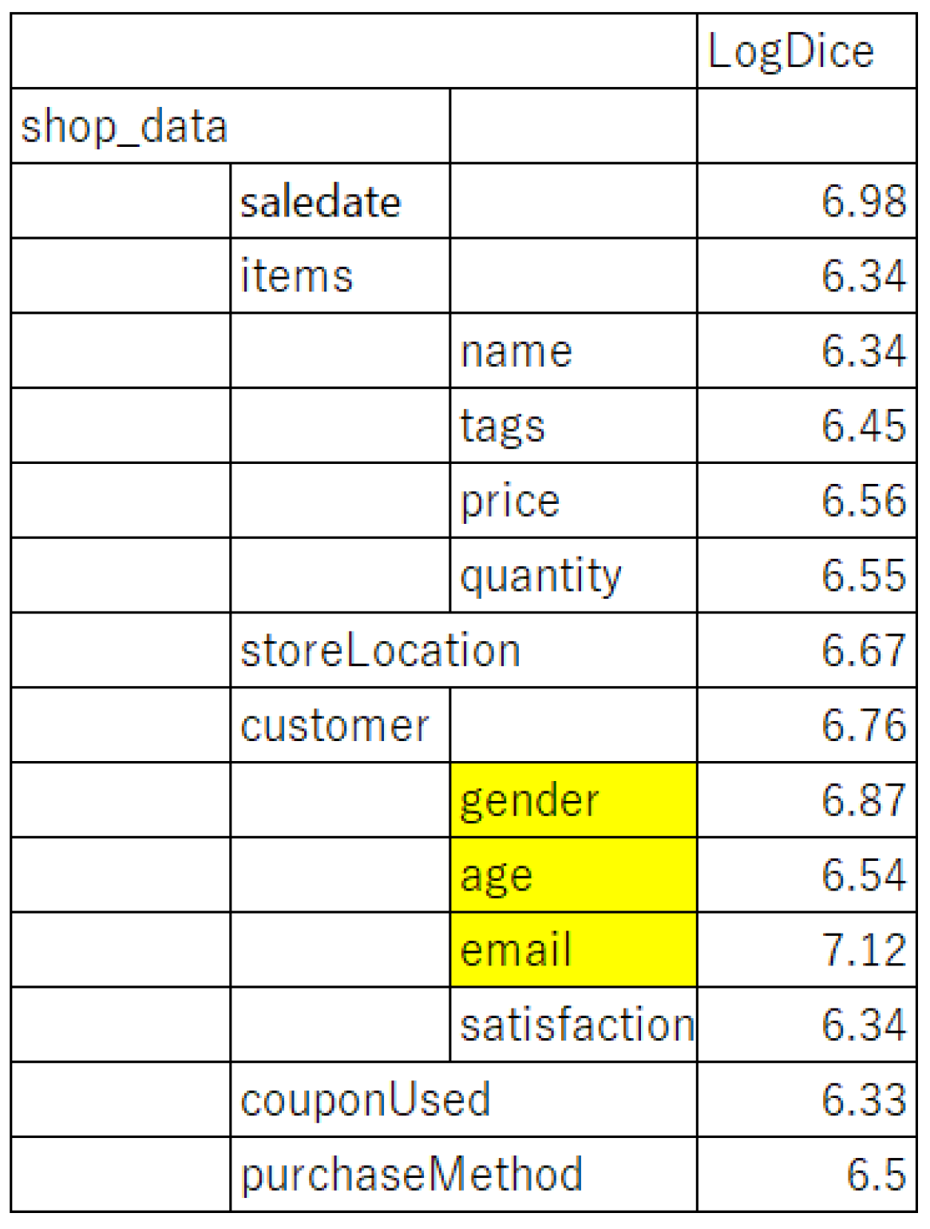
Task: Click the 6.67 value for storeLocation
Action: (x=864, y=650)
